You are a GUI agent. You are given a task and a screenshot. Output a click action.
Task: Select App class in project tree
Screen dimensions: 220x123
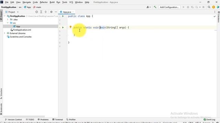[x=18, y=26]
